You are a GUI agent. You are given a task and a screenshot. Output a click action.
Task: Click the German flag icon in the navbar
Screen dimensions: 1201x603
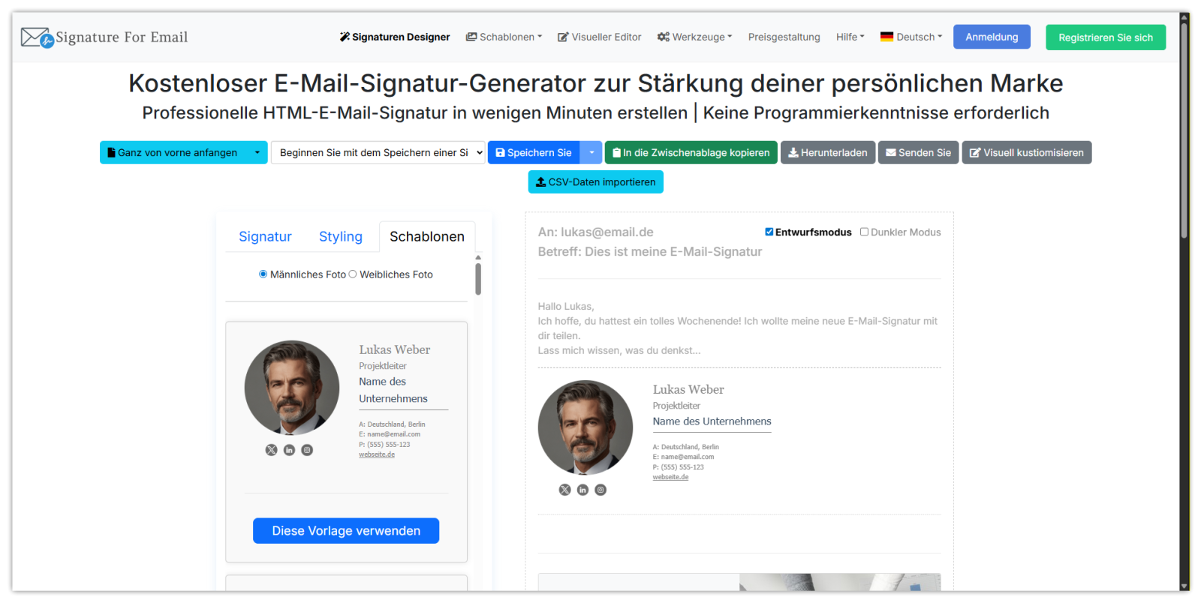coord(887,36)
